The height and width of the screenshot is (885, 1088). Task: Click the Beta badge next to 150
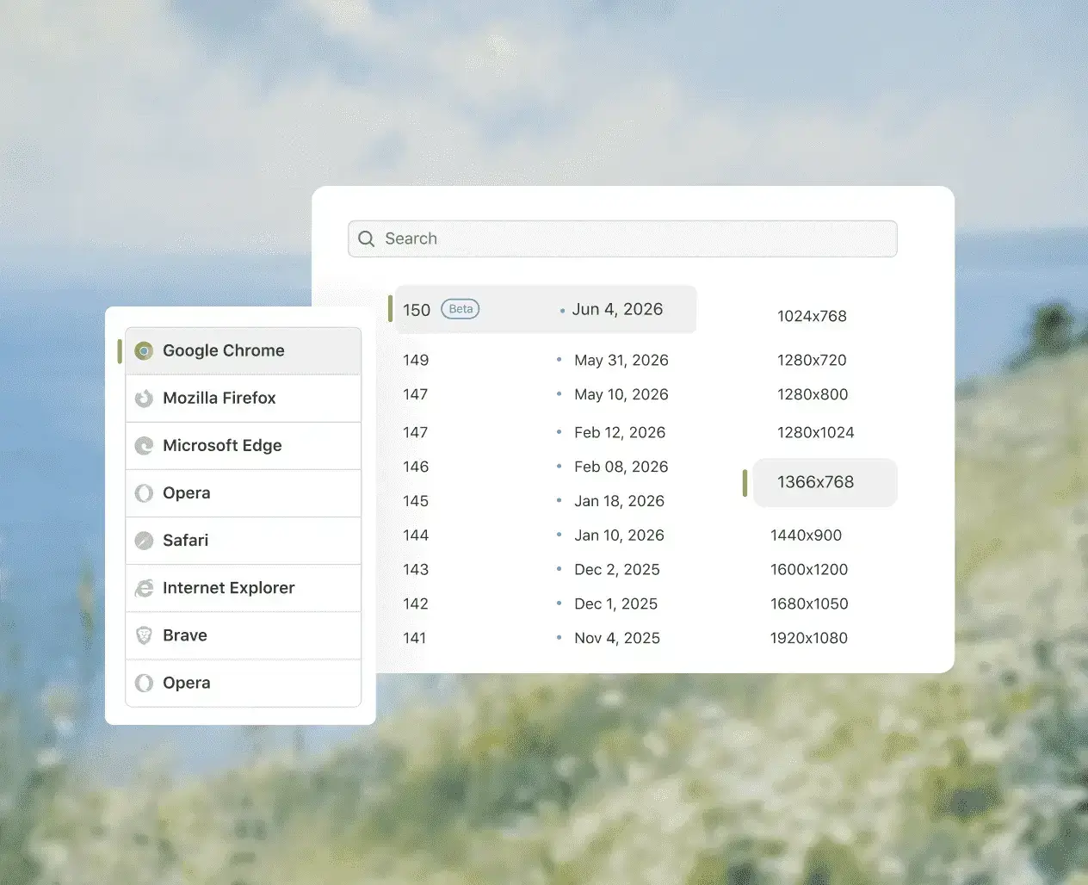coord(461,309)
